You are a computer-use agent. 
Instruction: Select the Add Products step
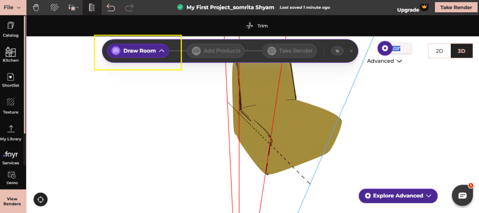[216, 51]
